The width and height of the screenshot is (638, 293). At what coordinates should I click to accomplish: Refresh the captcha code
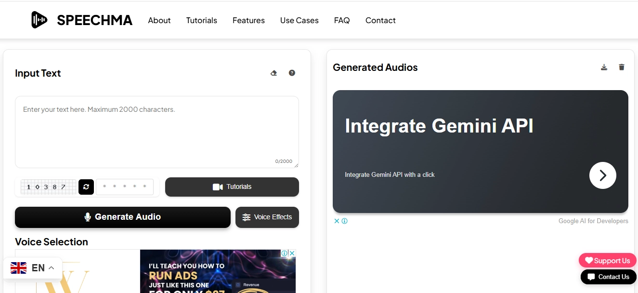(x=86, y=187)
